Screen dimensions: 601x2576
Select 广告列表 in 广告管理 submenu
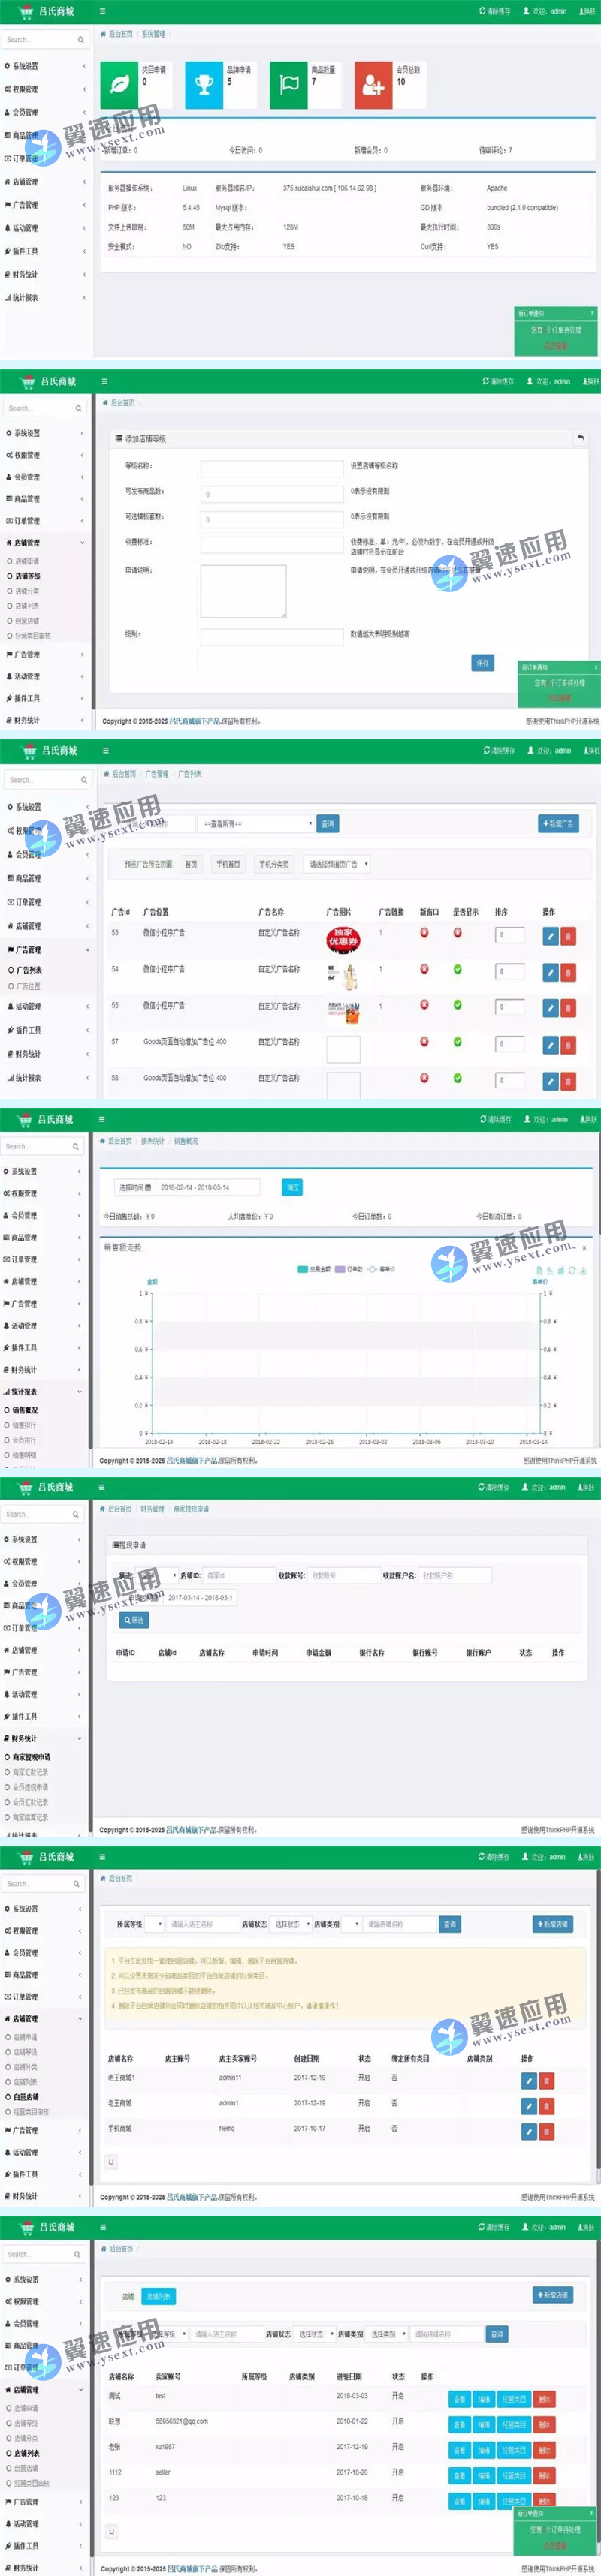pyautogui.click(x=28, y=970)
